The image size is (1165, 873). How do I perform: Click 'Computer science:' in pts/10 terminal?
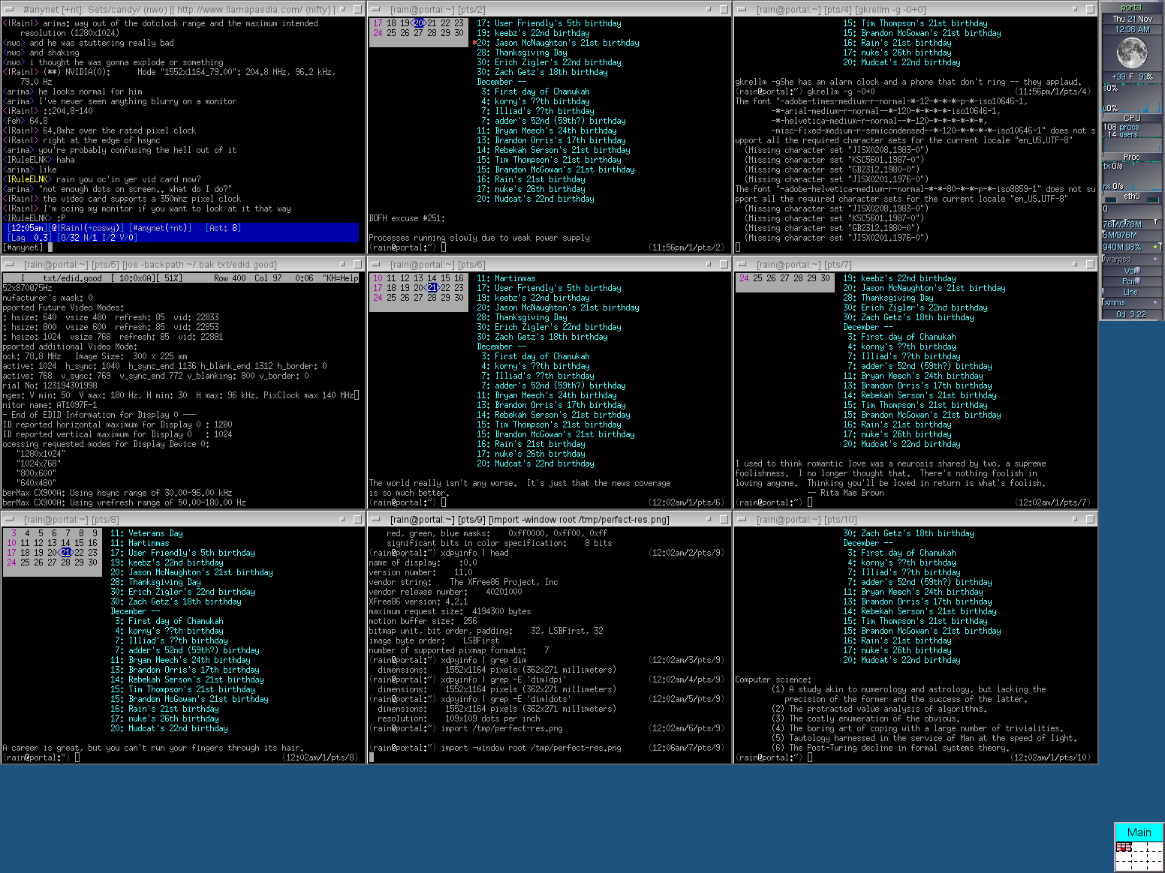773,679
